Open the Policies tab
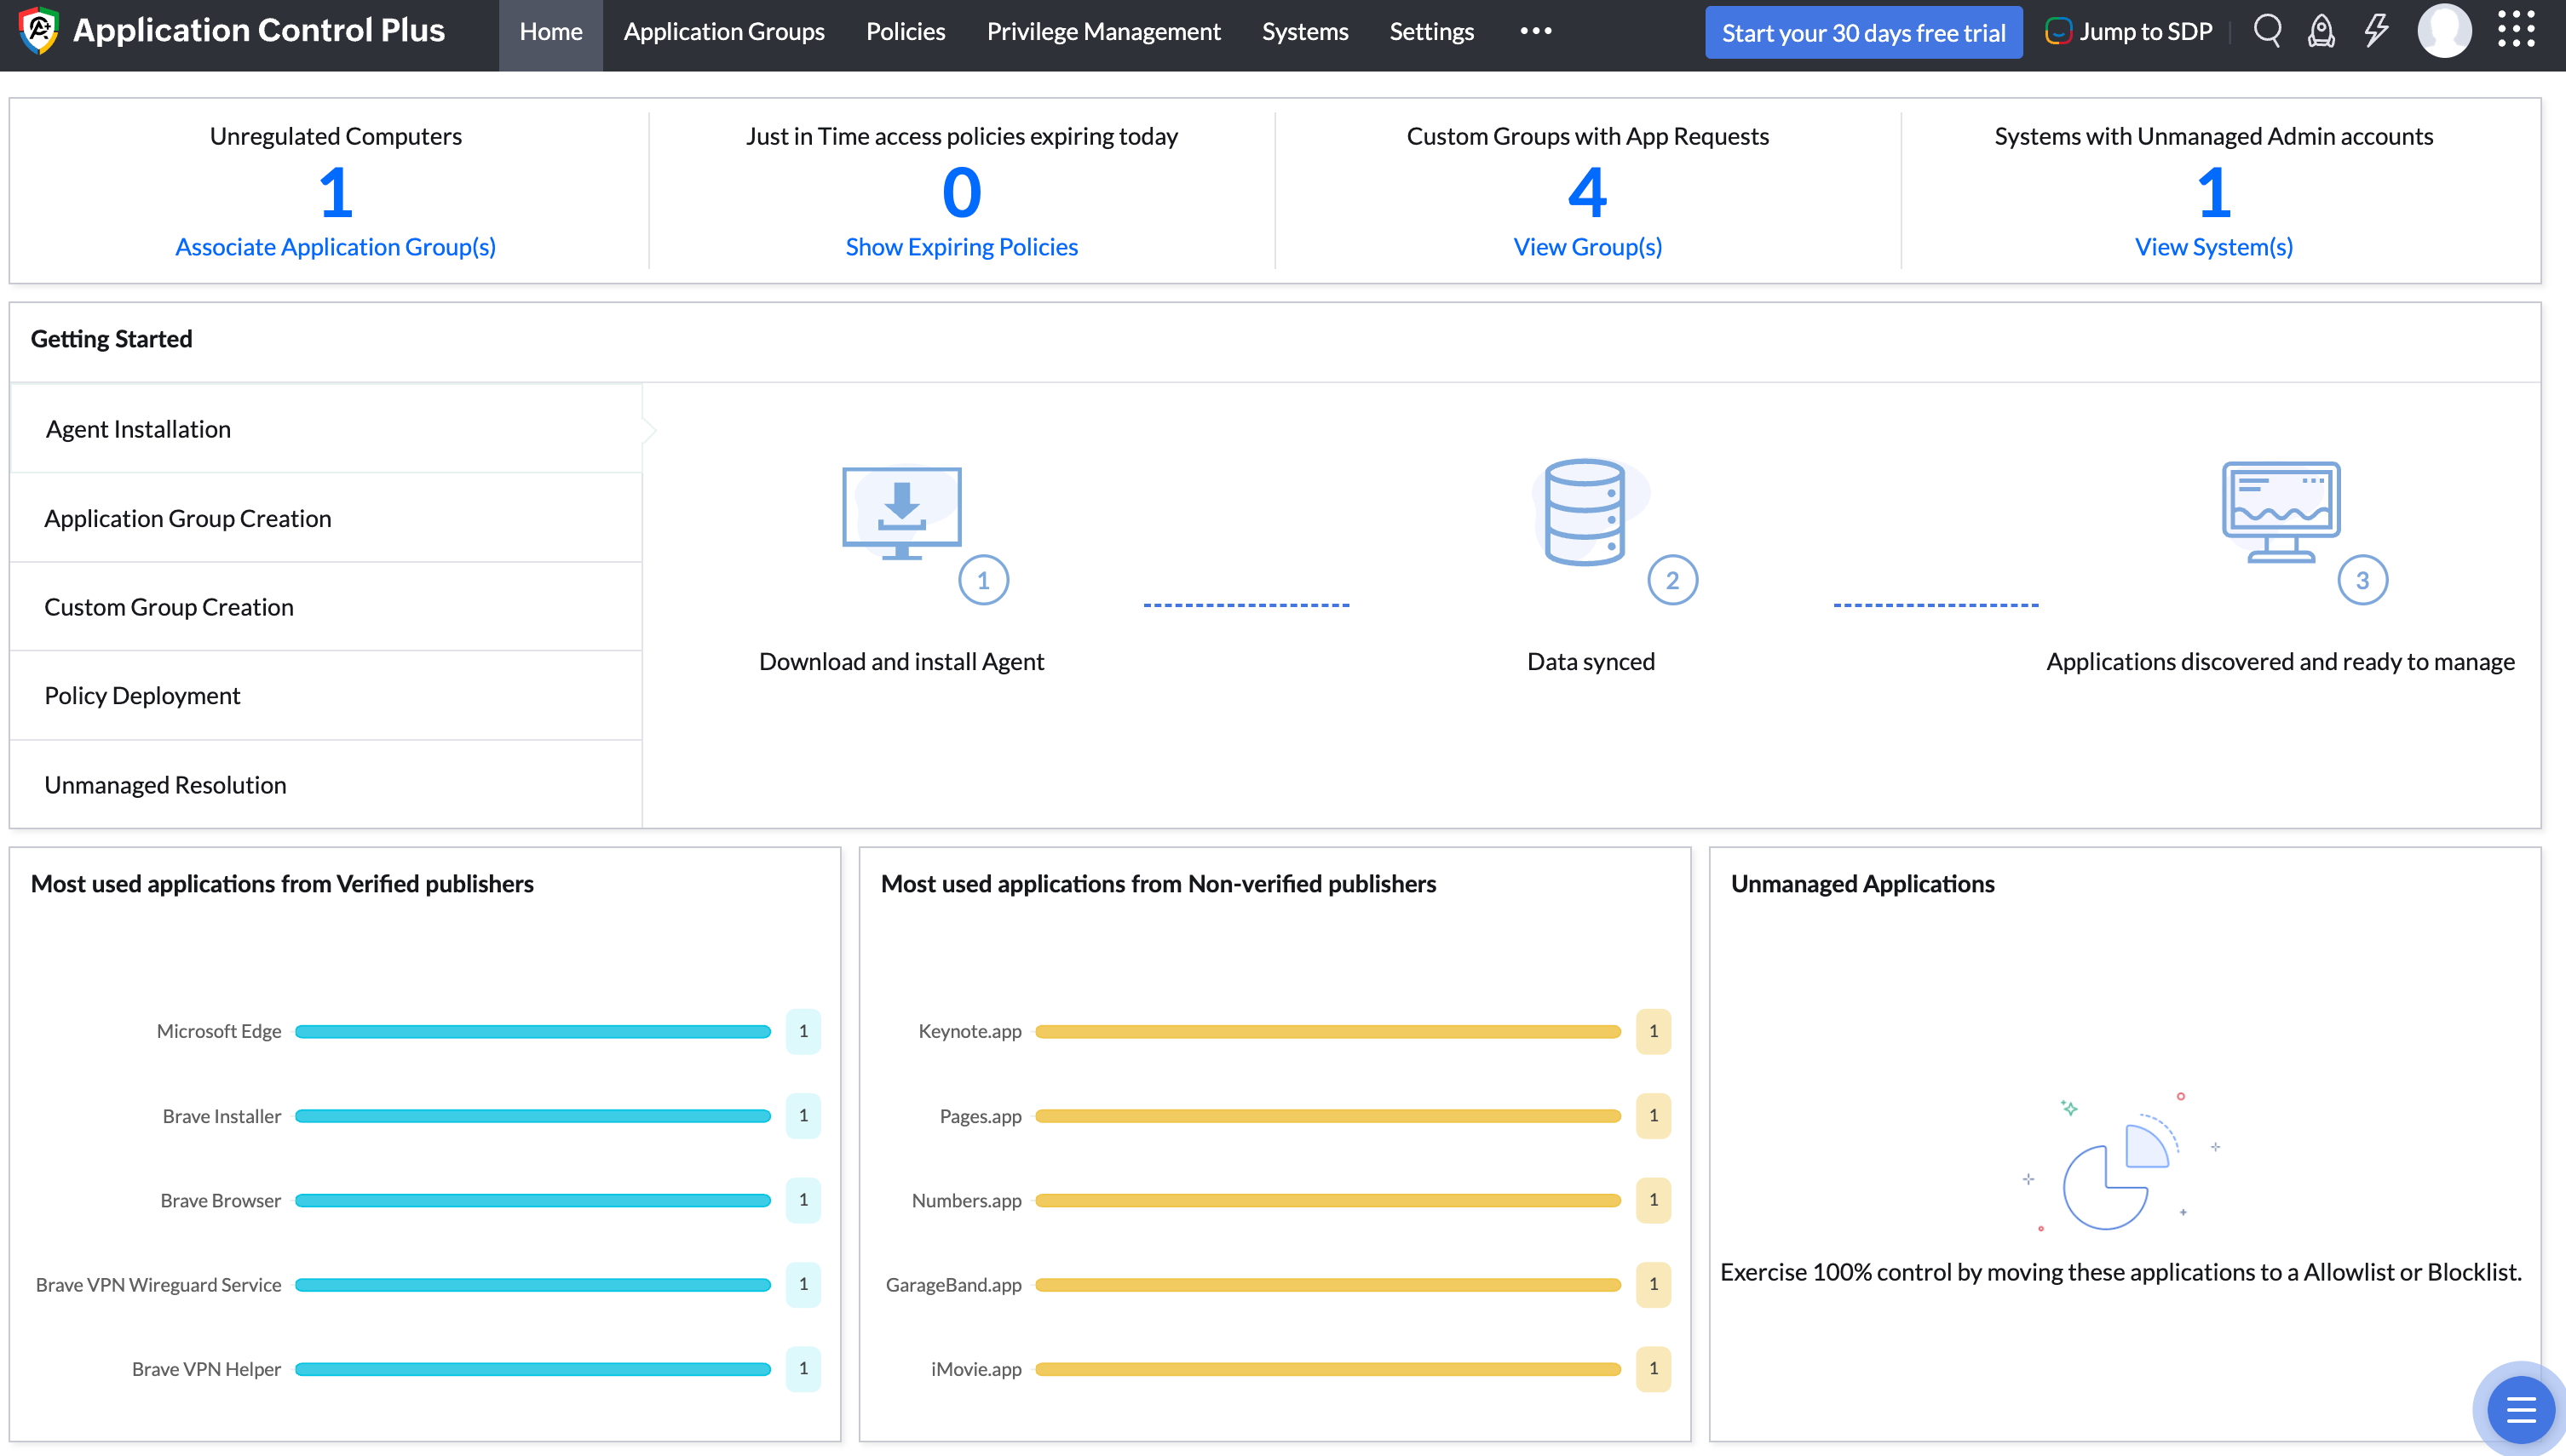Screen dimensions: 2566x1456 point(906,32)
